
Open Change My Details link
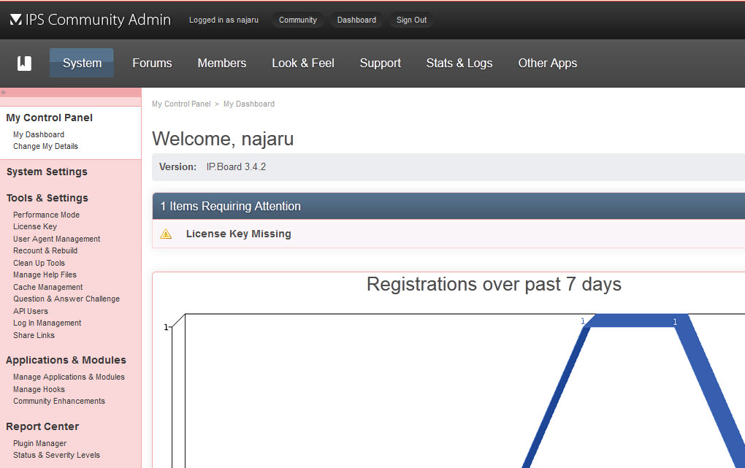tap(45, 146)
